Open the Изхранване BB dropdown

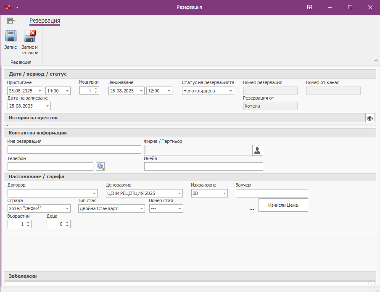tap(224, 193)
